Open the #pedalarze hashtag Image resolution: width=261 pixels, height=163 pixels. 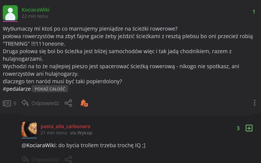click(x=17, y=89)
